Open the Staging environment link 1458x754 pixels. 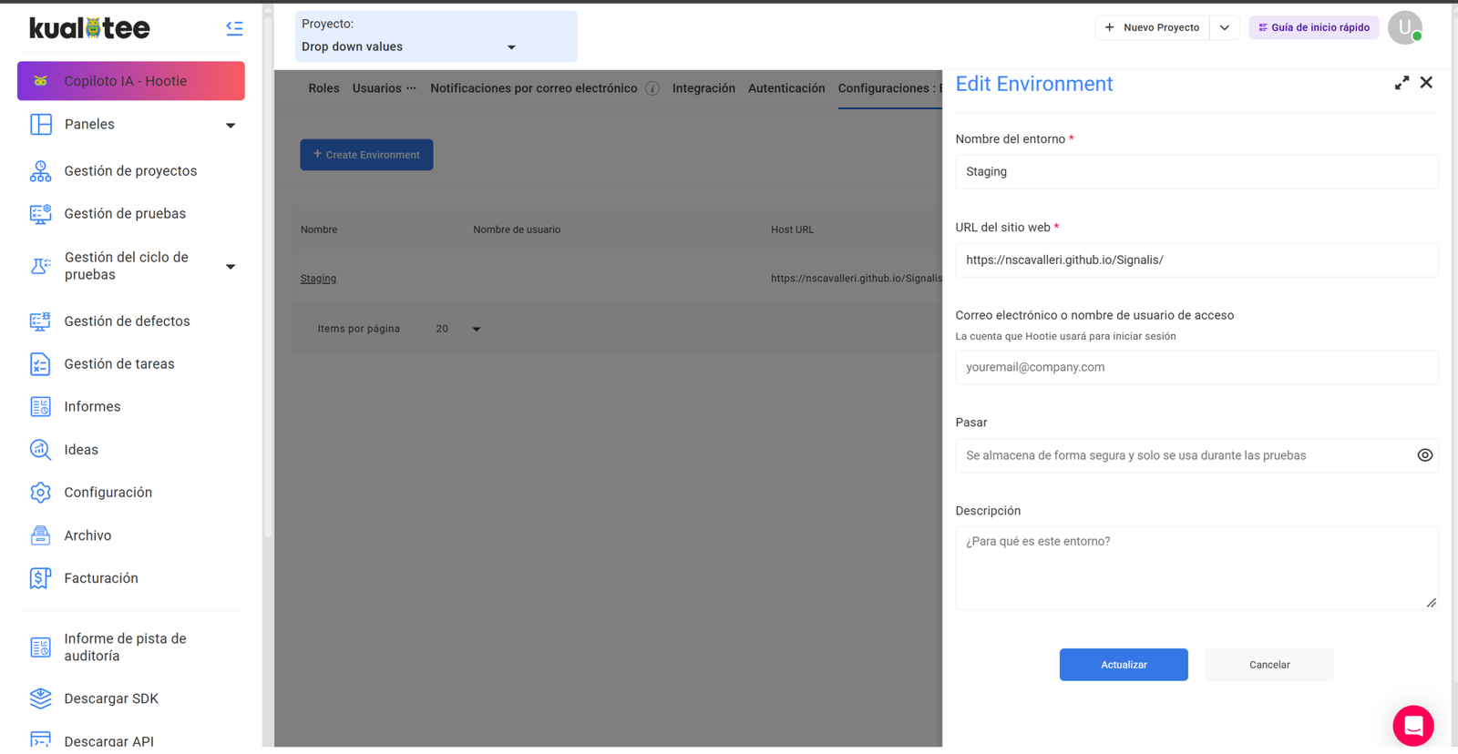click(318, 279)
